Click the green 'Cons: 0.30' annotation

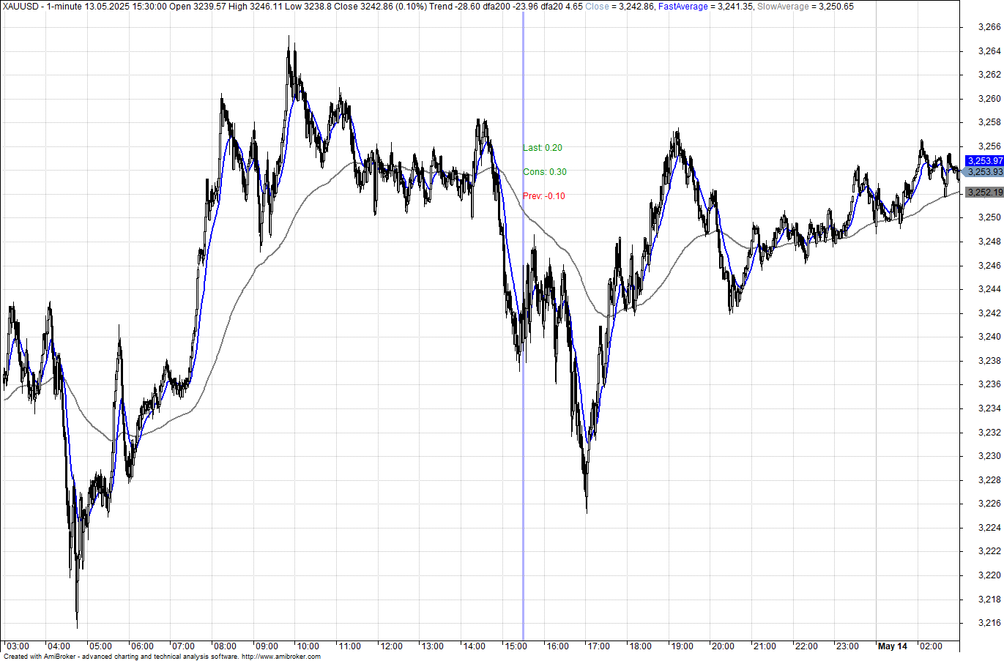pyautogui.click(x=545, y=172)
